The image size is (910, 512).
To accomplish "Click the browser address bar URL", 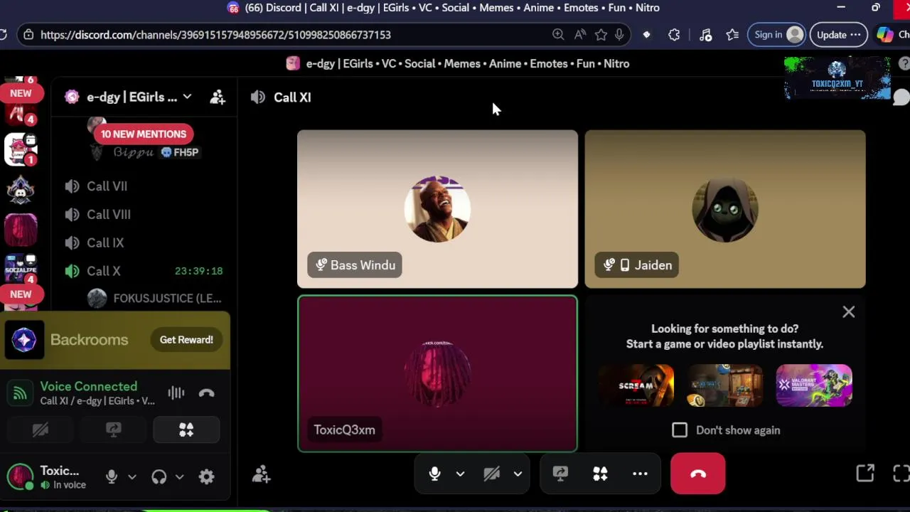I will pyautogui.click(x=215, y=35).
